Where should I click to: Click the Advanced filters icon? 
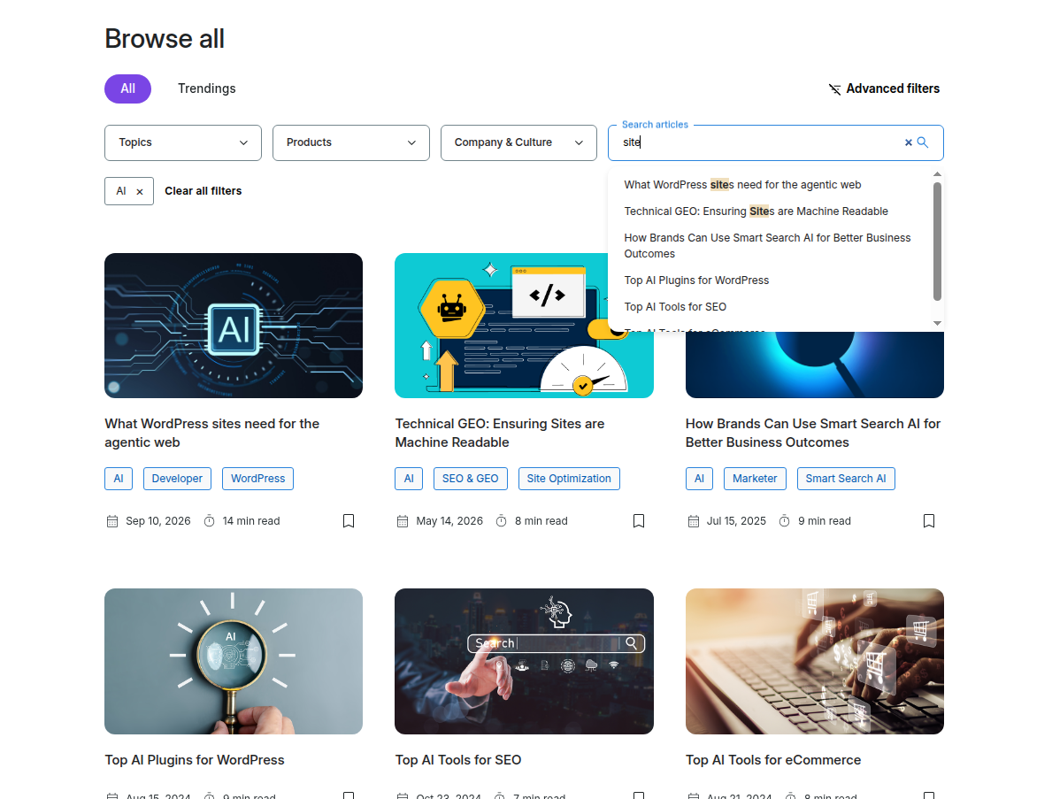[x=834, y=89]
